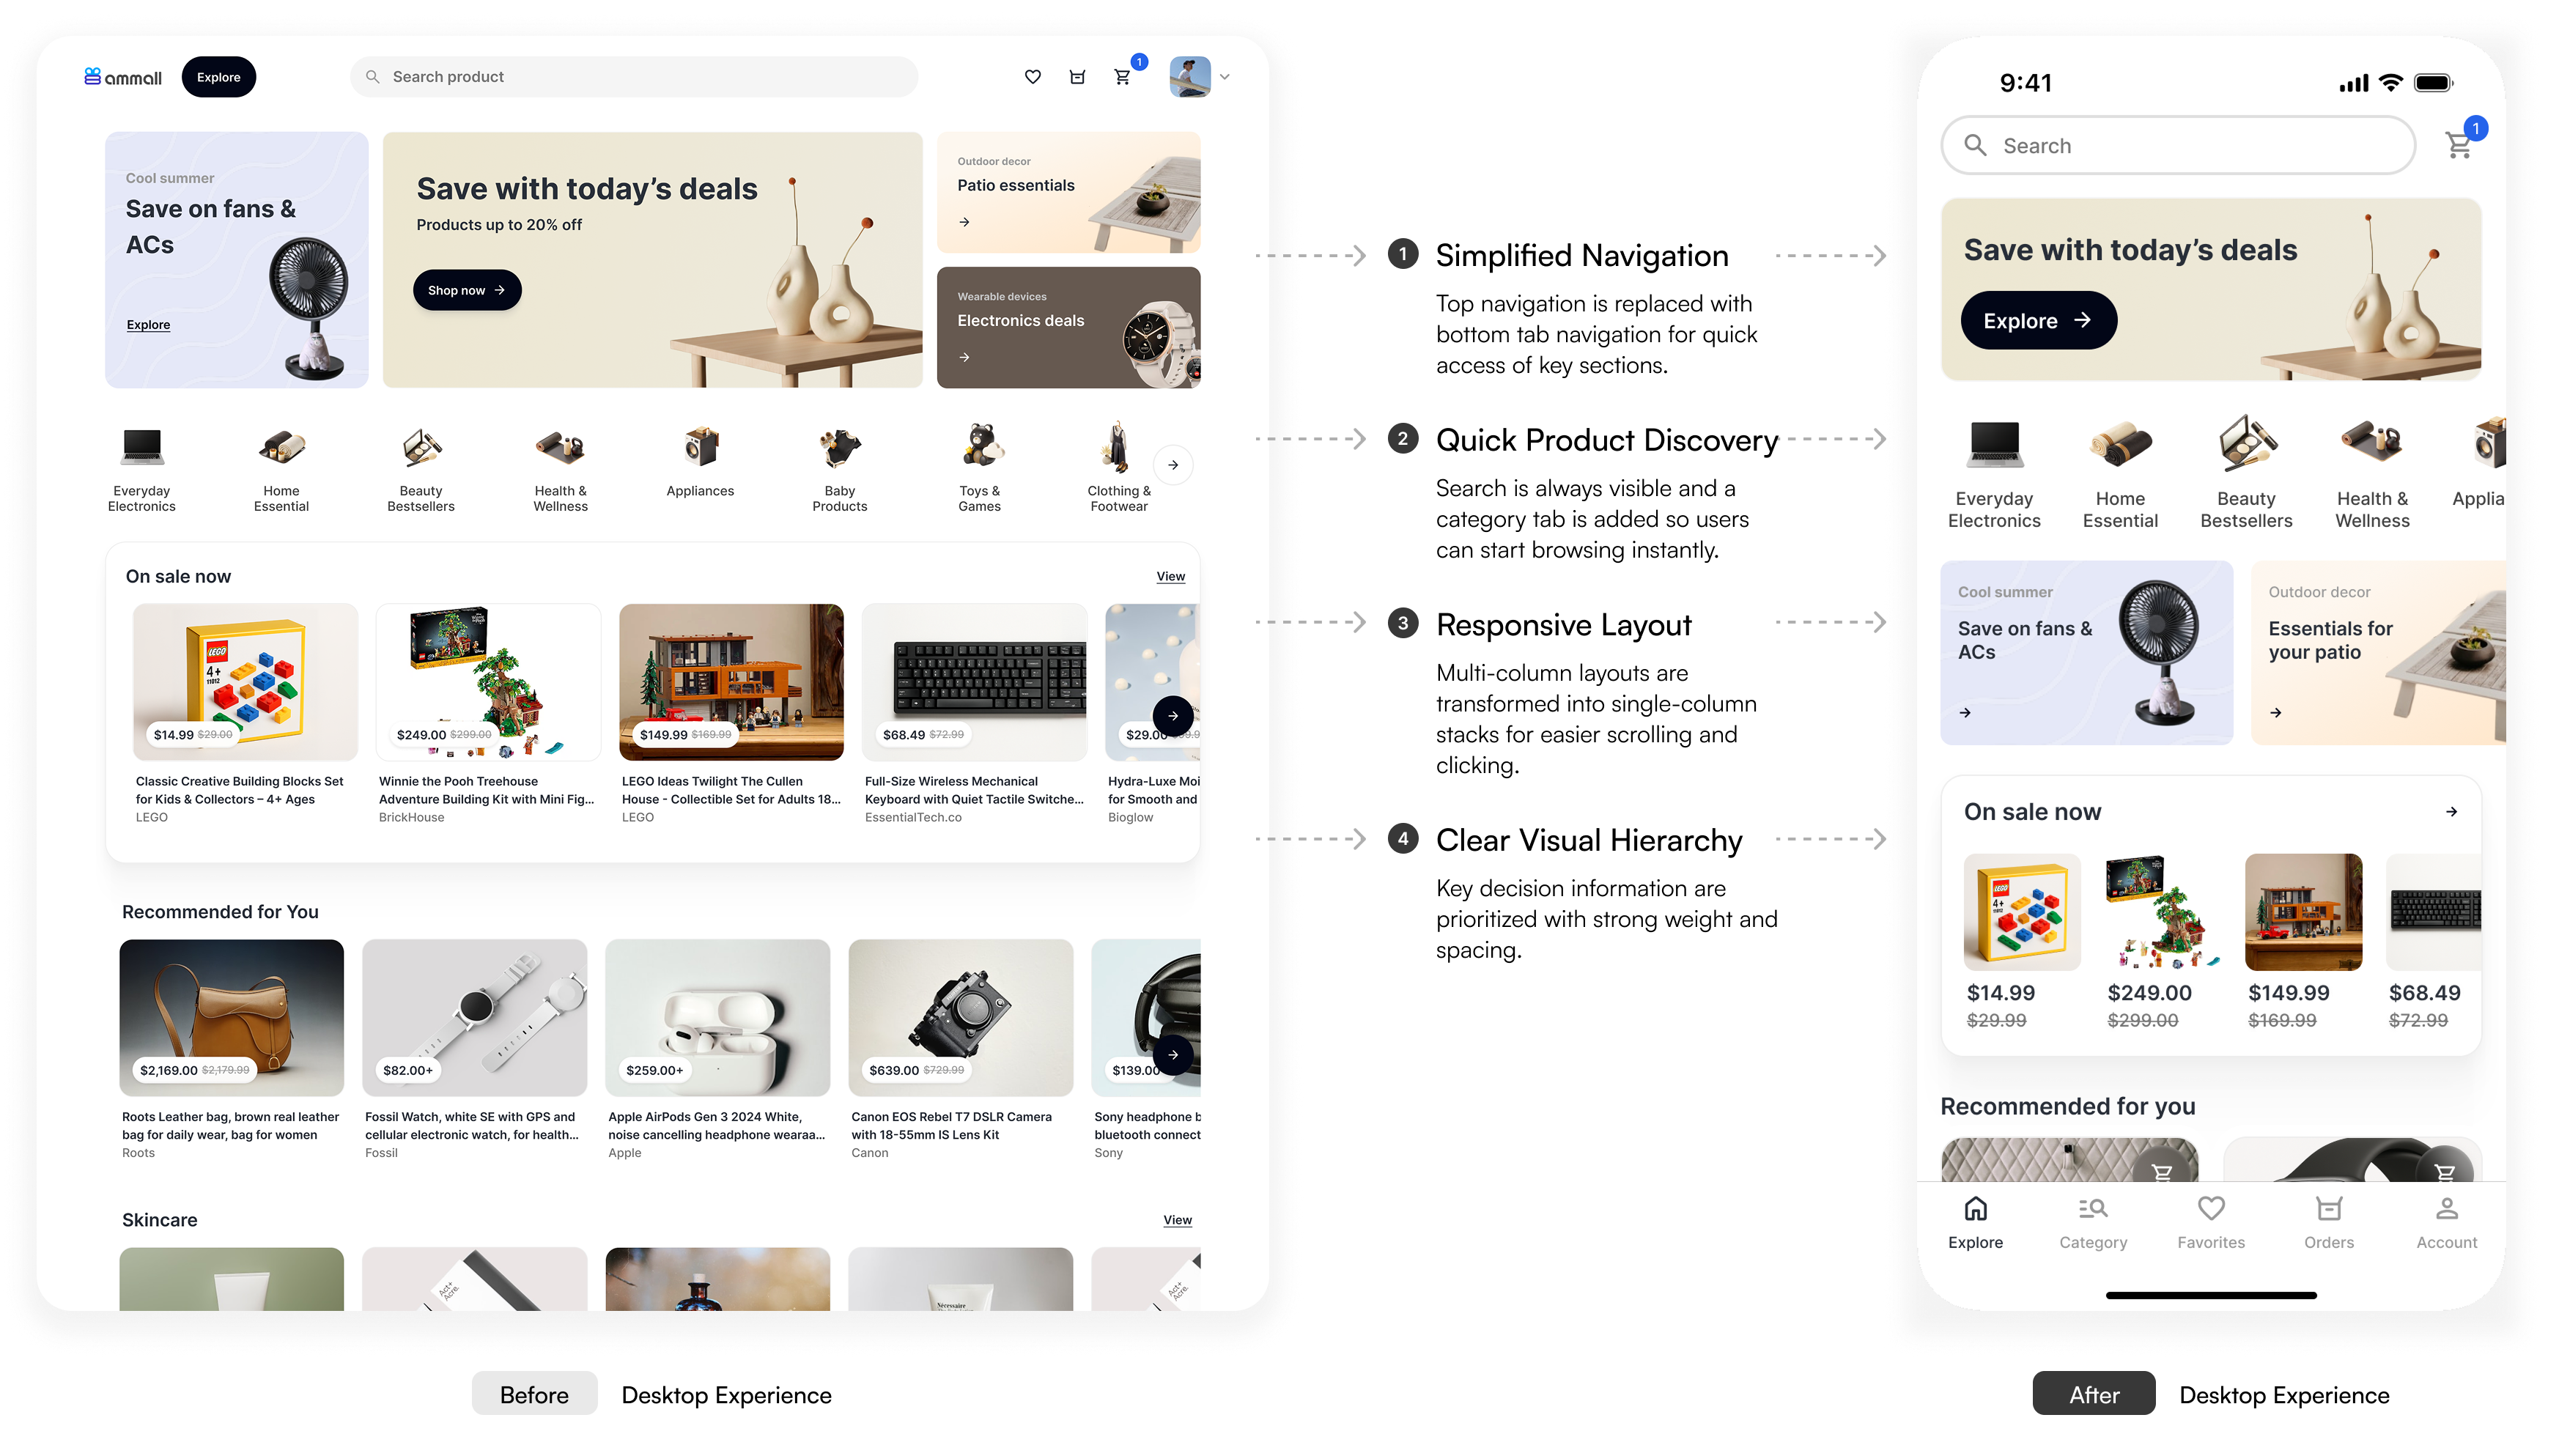Image resolution: width=2559 pixels, height=1456 pixels.
Task: Open mobile Save on fans & ACs arrow
Action: tap(1965, 713)
